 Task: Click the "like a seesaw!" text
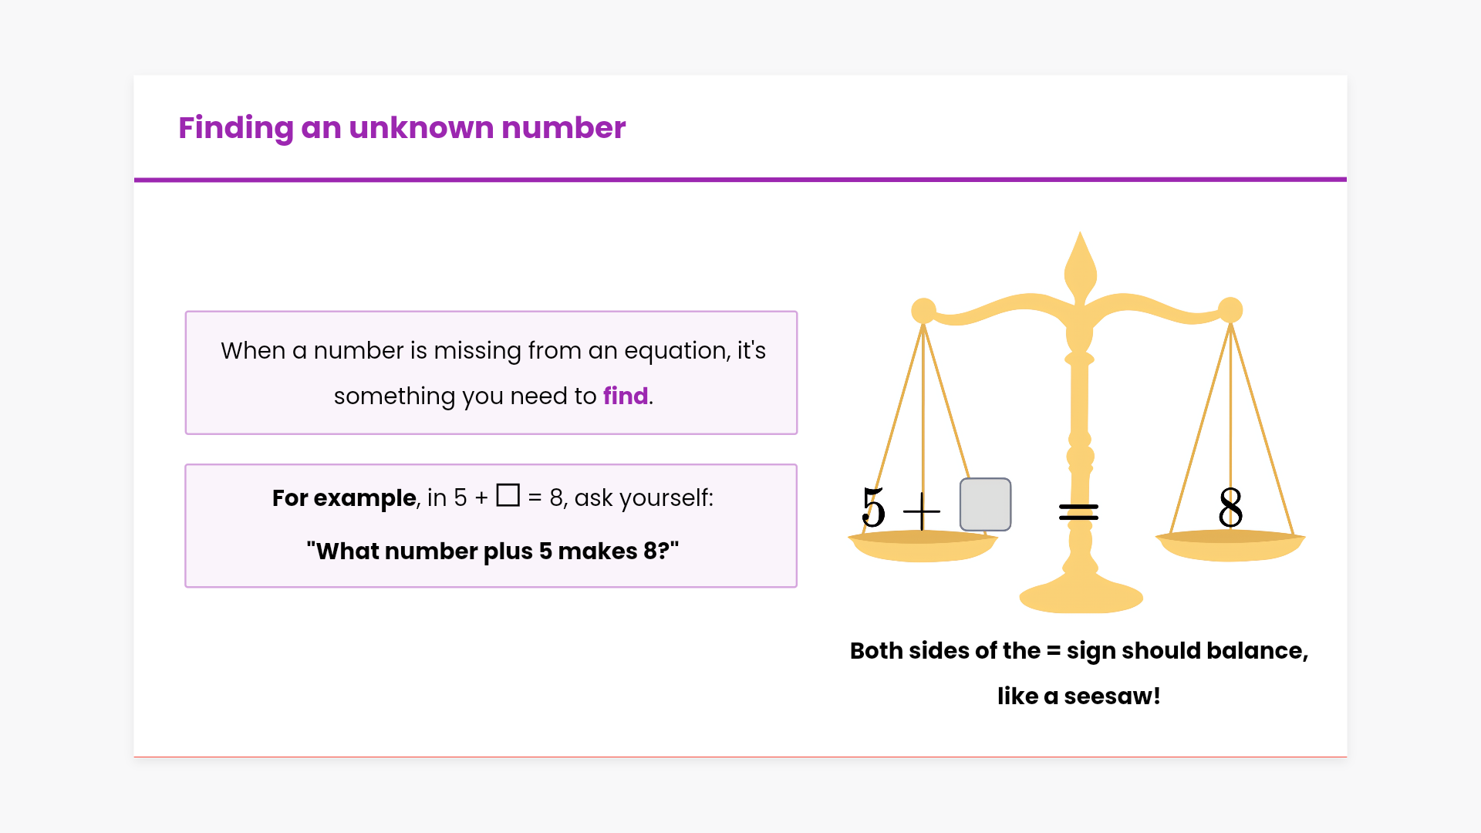(x=1078, y=696)
